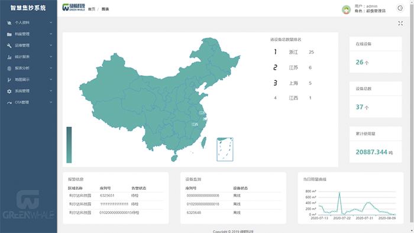Click the bar chart icon for 统计报表

tap(9, 57)
